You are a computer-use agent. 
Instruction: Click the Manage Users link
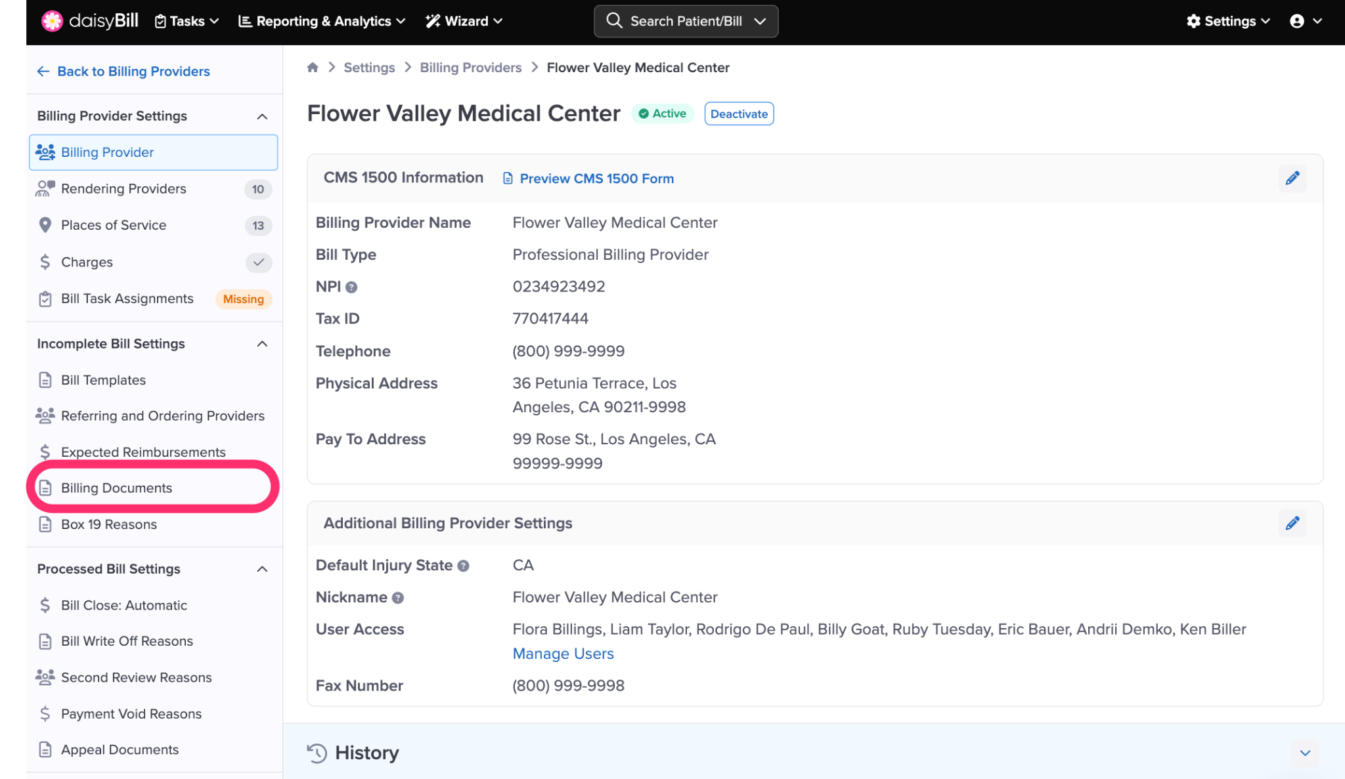pyautogui.click(x=563, y=654)
